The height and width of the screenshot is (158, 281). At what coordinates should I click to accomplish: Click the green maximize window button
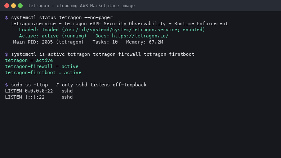(21, 6)
